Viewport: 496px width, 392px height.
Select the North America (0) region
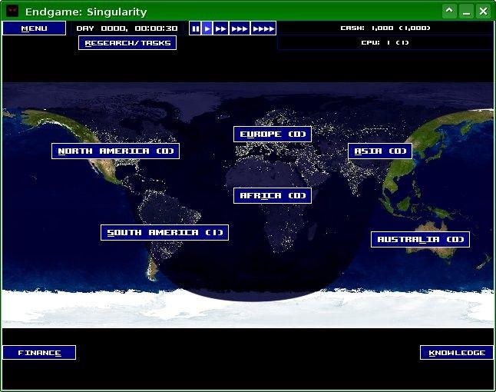115,151
